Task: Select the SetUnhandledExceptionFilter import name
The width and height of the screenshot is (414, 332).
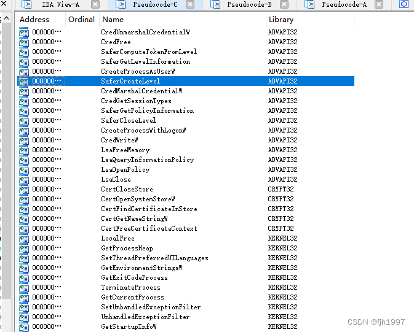Action: point(151,307)
